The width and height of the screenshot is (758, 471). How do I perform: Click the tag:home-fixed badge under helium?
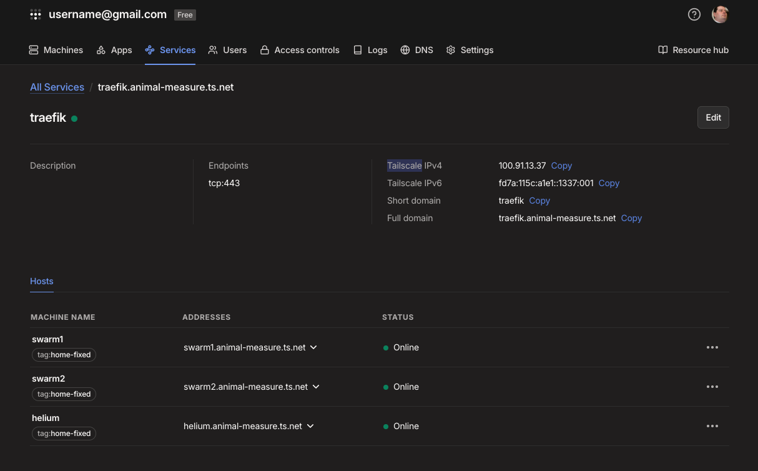click(64, 434)
